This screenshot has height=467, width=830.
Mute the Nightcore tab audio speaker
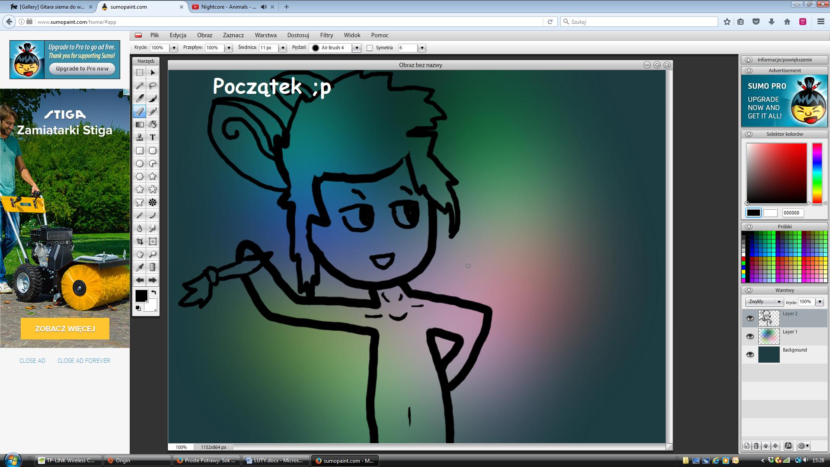coord(264,7)
